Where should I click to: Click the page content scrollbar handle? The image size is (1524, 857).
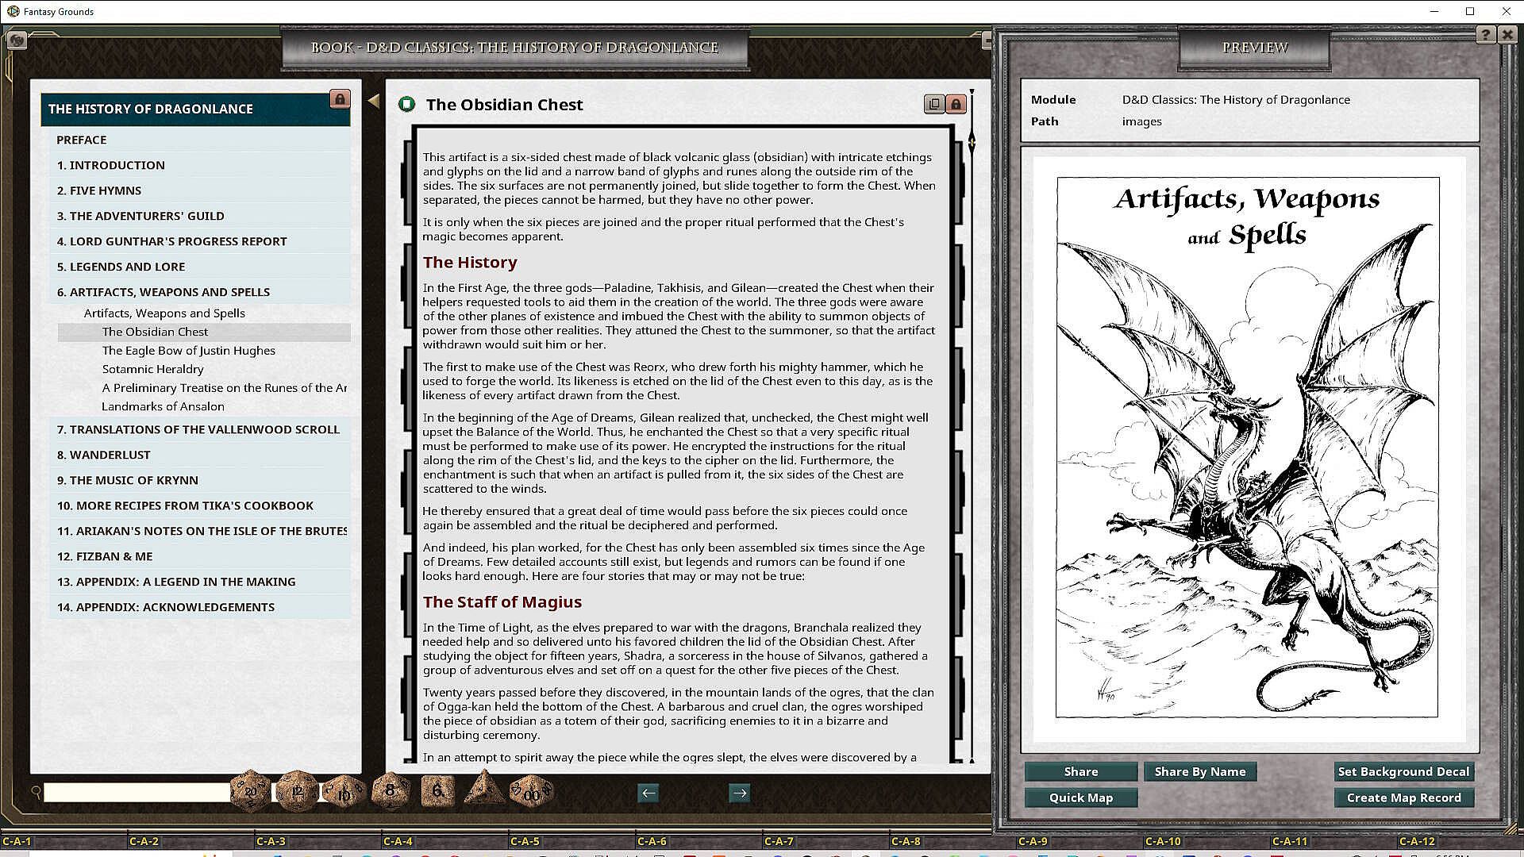point(972,142)
